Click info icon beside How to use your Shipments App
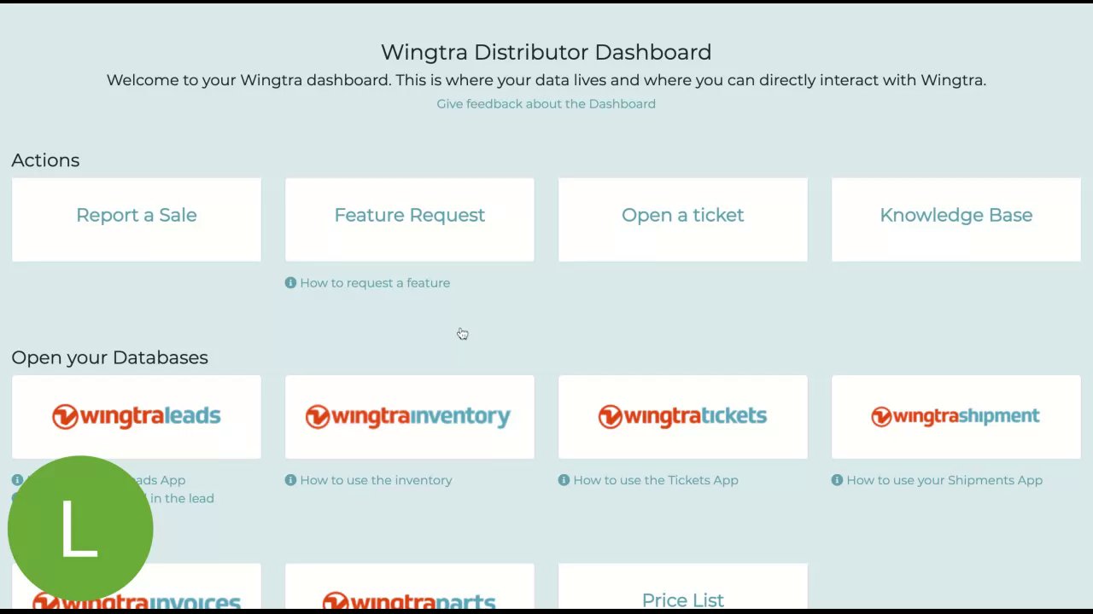Viewport: 1093px width, 614px height. pos(837,480)
